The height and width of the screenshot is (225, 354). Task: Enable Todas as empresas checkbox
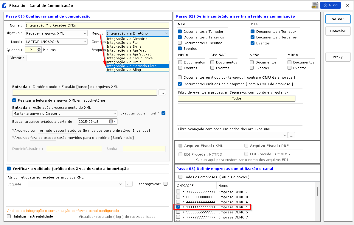[x=180, y=177]
